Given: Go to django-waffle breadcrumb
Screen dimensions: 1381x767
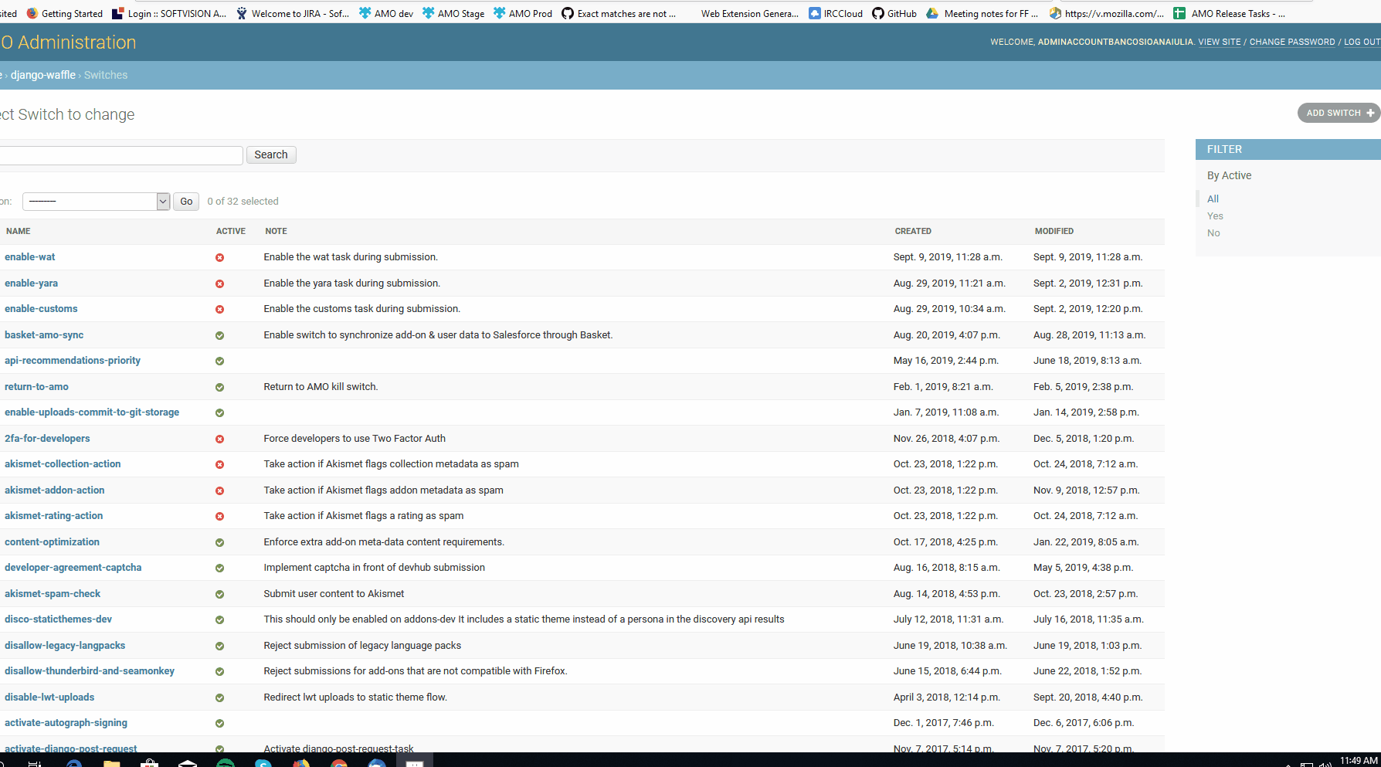Looking at the screenshot, I should click(43, 75).
